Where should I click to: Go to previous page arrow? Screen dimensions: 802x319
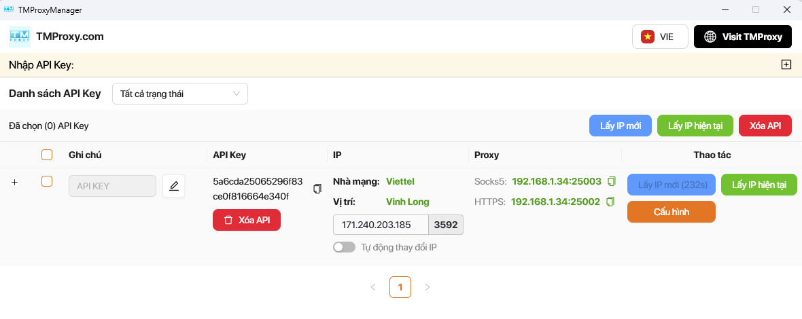[373, 287]
